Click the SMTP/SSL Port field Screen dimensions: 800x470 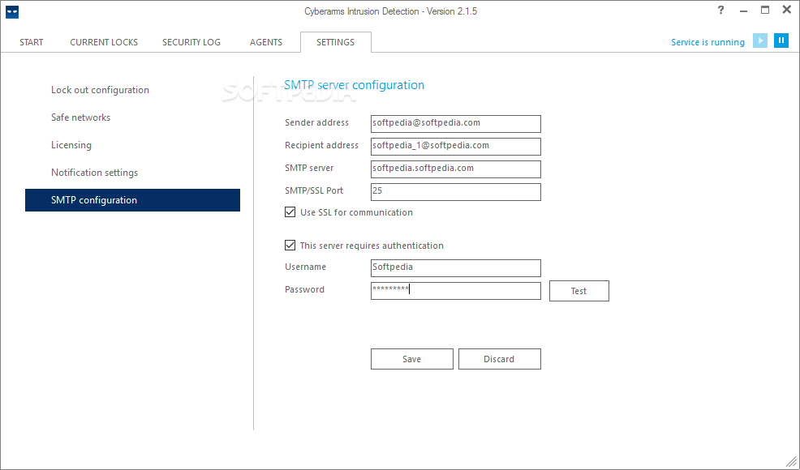click(456, 192)
